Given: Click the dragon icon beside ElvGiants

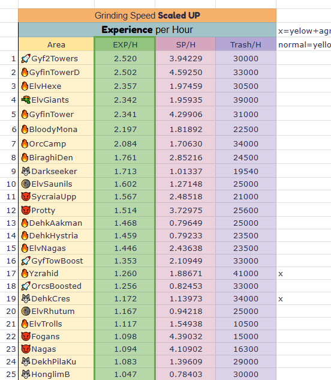Looking at the screenshot, I should 26,100.
